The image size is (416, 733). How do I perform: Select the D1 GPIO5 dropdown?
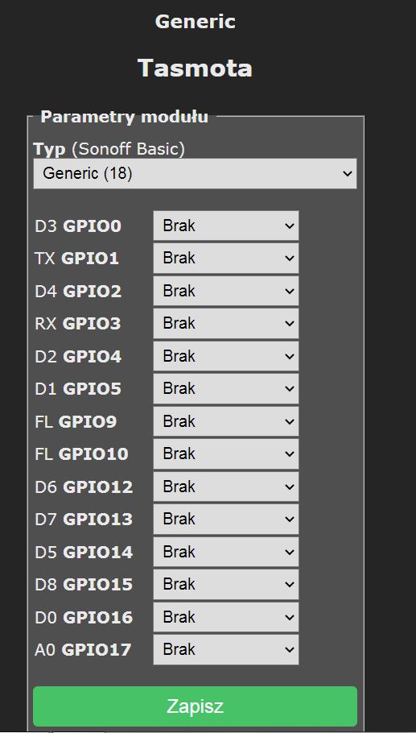pos(226,389)
